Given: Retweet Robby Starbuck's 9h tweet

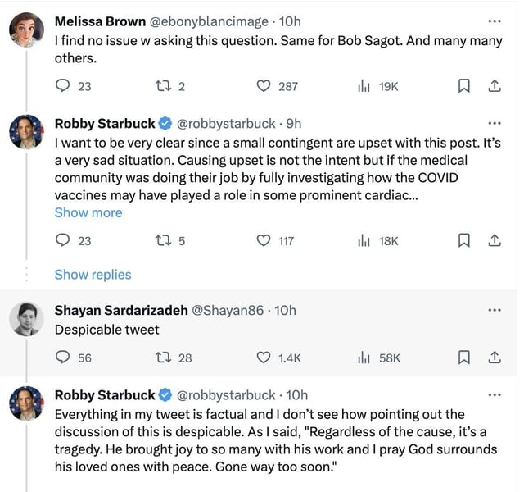Looking at the screenshot, I should (x=160, y=241).
